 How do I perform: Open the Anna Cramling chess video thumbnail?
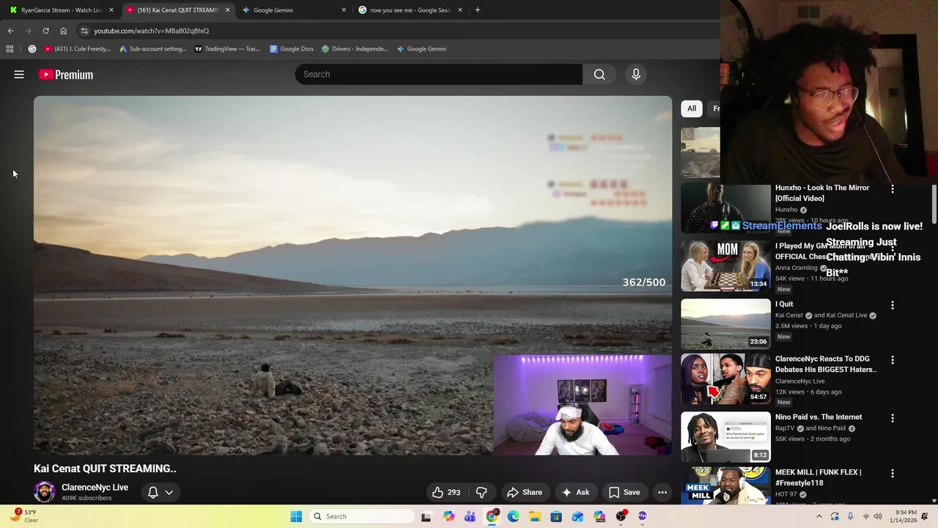click(725, 265)
